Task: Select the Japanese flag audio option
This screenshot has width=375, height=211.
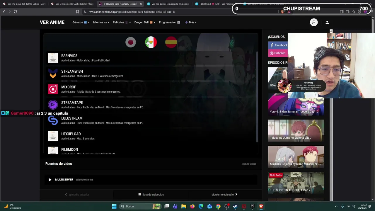Action: (x=131, y=42)
